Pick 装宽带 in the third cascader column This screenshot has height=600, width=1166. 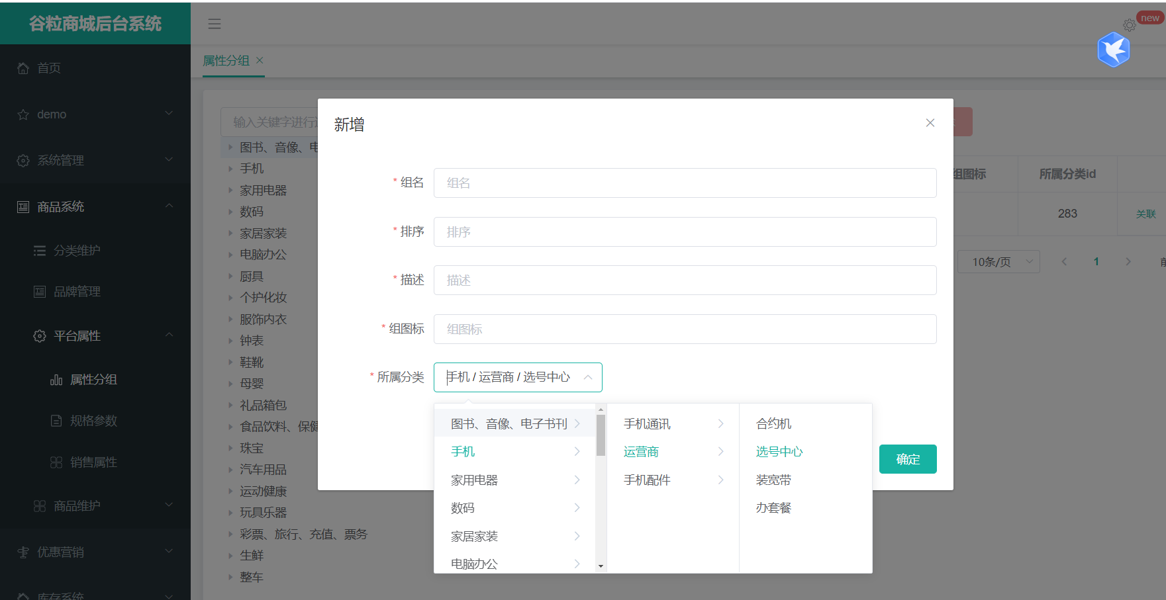(806, 480)
